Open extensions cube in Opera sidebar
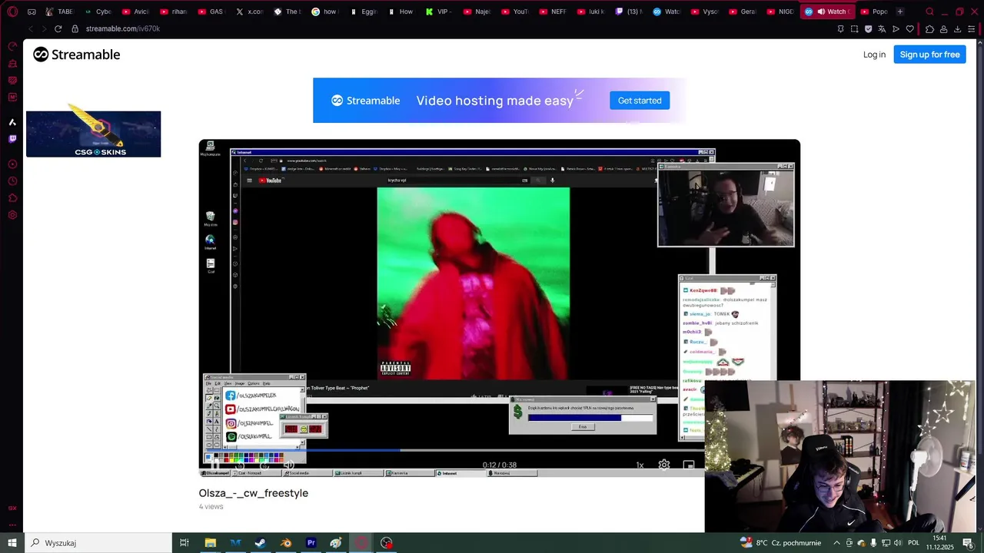 [x=12, y=198]
